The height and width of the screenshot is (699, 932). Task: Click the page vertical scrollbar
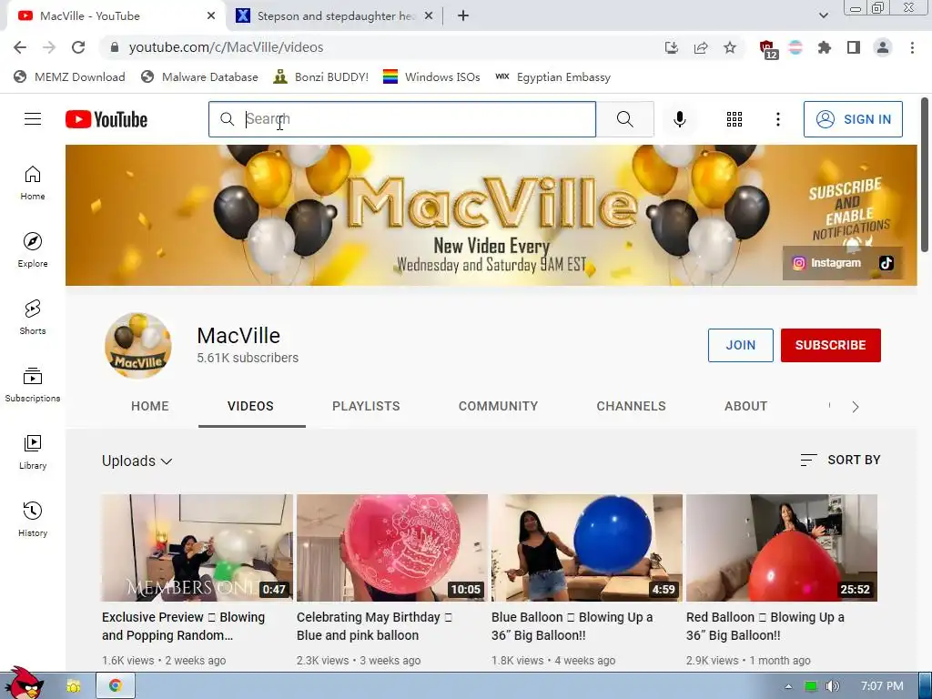(x=925, y=175)
